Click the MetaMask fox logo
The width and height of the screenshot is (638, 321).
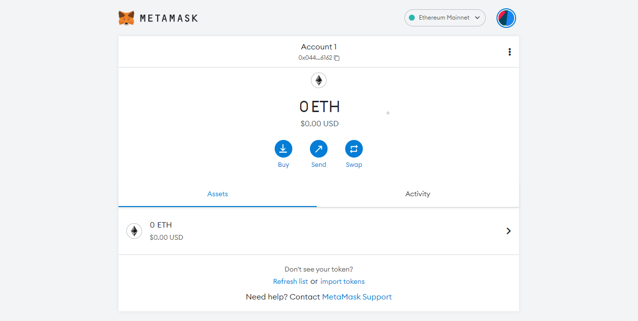coord(126,18)
